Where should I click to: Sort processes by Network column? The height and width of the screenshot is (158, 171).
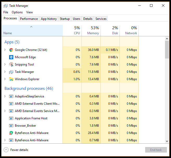click(129, 31)
